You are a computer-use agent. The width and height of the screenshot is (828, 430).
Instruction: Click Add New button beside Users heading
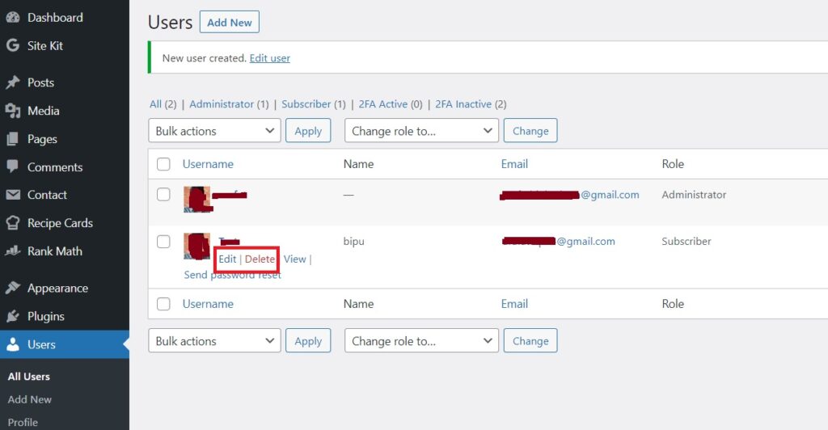click(x=229, y=22)
